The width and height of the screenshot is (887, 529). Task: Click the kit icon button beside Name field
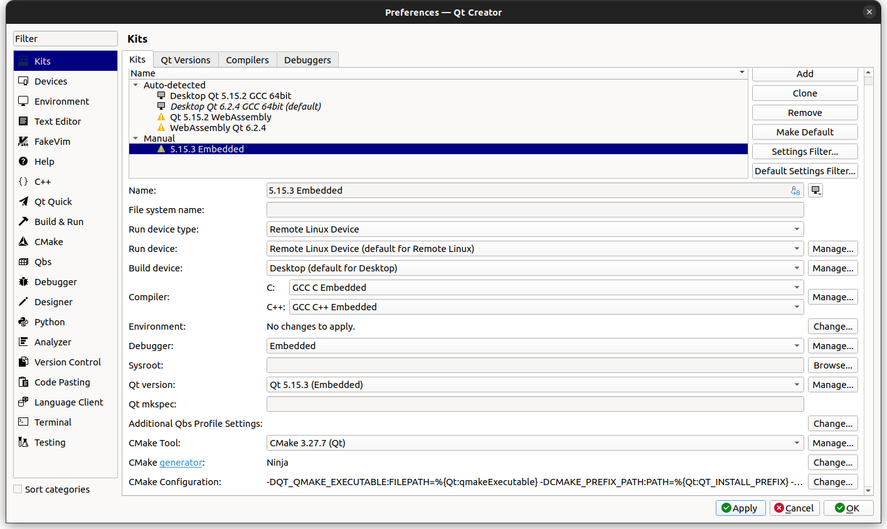click(815, 191)
